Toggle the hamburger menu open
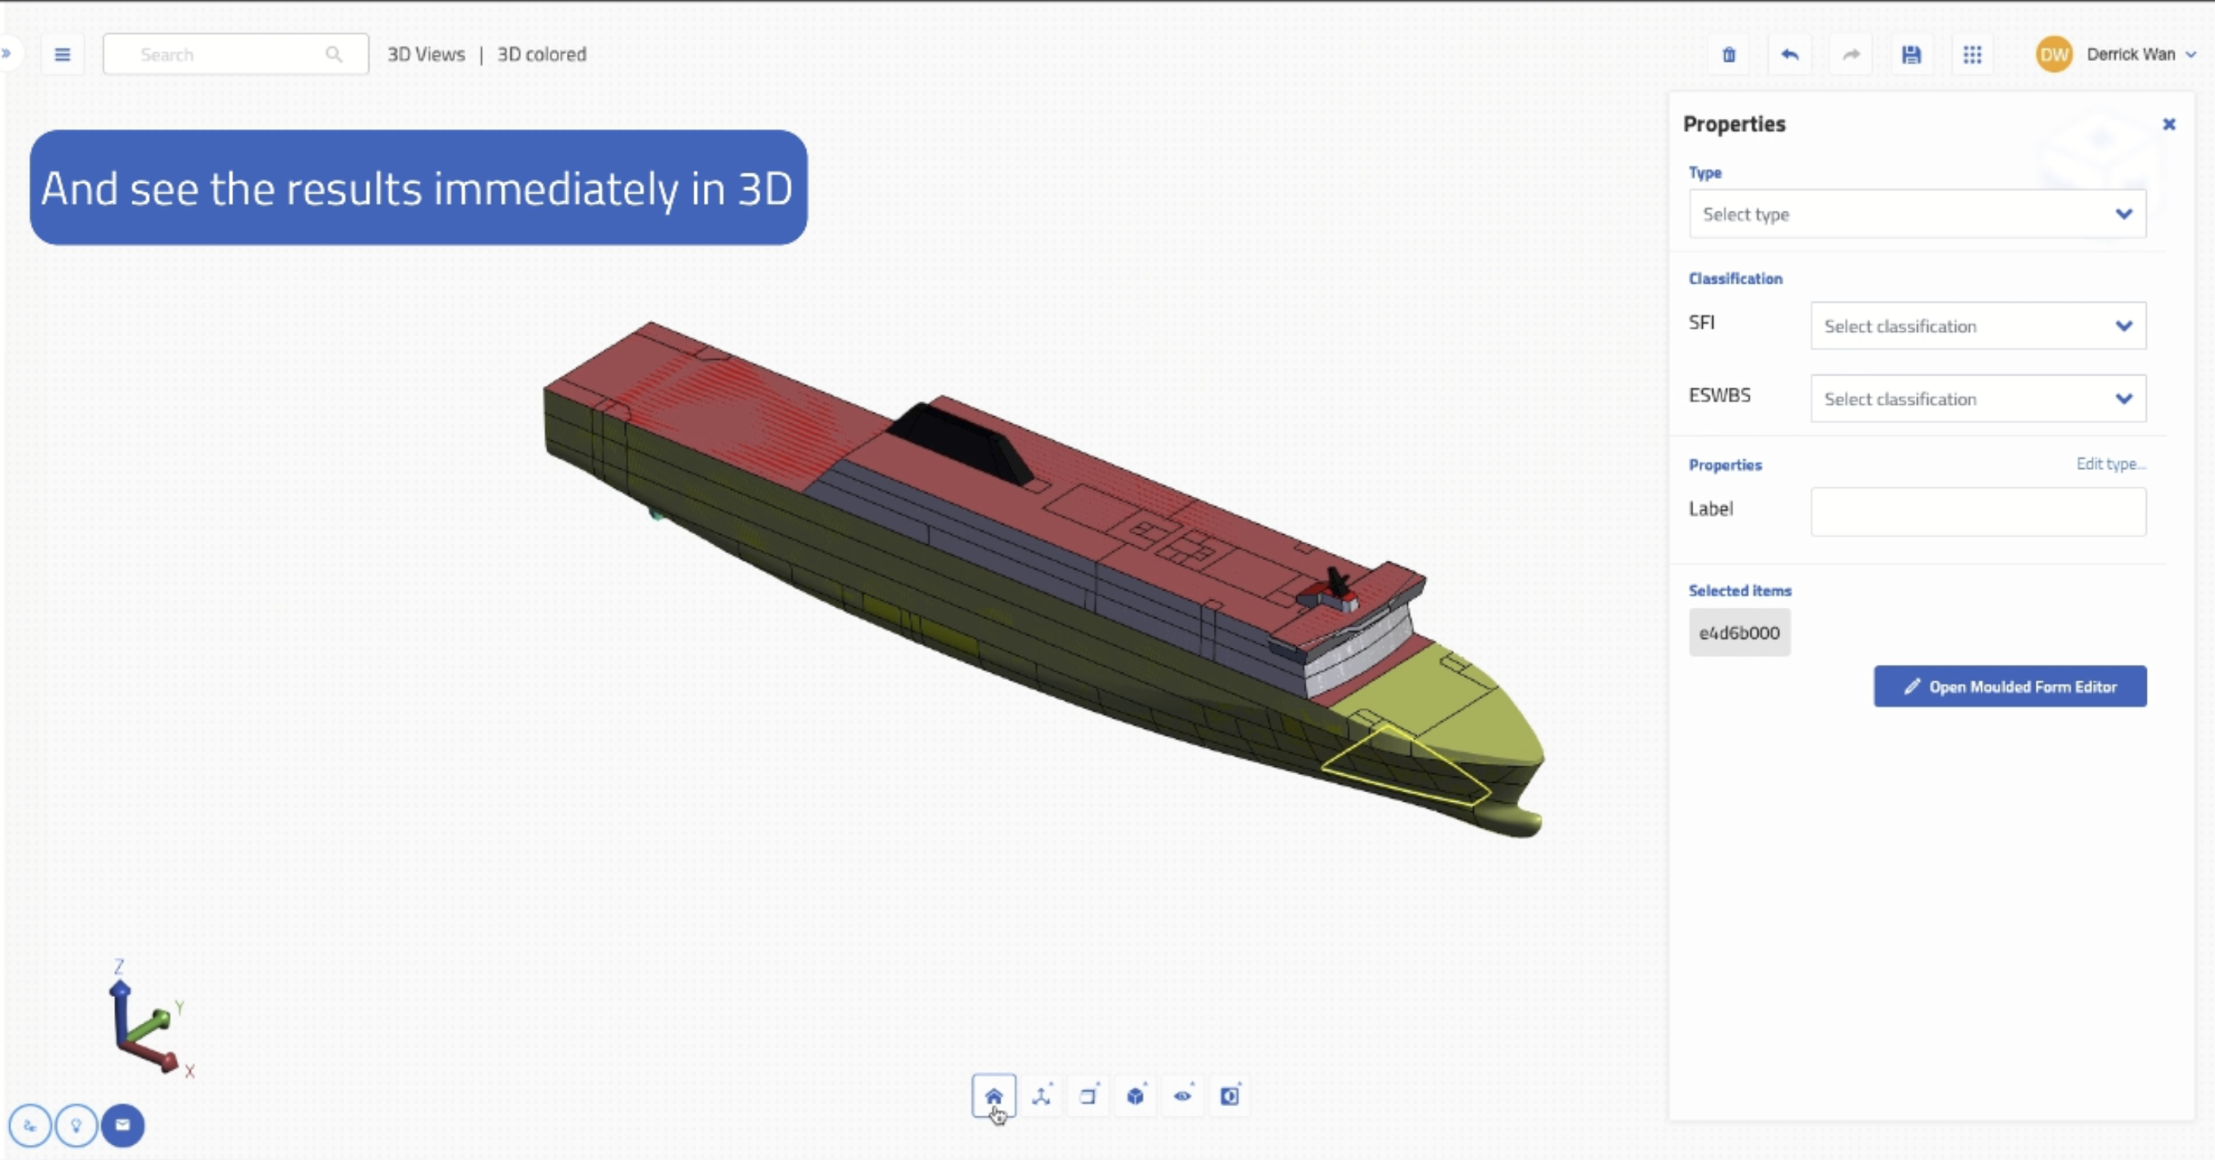Viewport: 2215px width, 1160px height. [x=62, y=53]
